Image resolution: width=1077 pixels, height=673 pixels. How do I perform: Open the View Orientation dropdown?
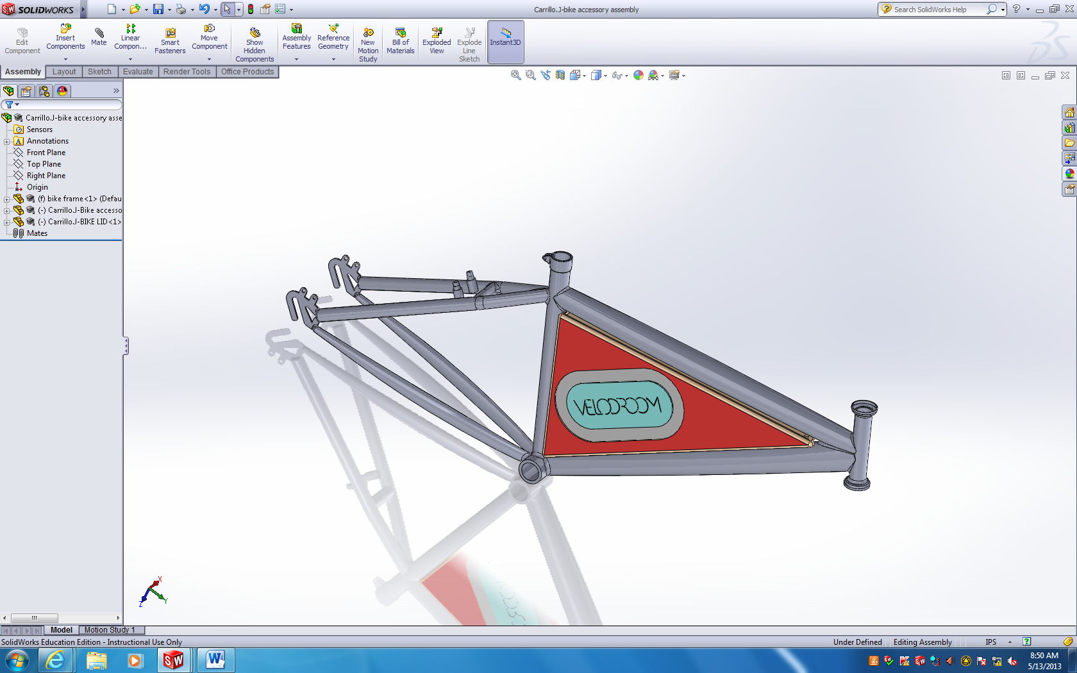point(584,76)
